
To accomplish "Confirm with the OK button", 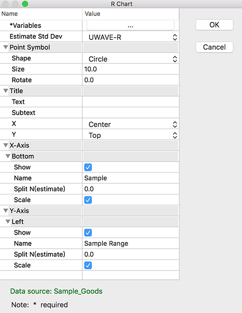I will pyautogui.click(x=214, y=25).
